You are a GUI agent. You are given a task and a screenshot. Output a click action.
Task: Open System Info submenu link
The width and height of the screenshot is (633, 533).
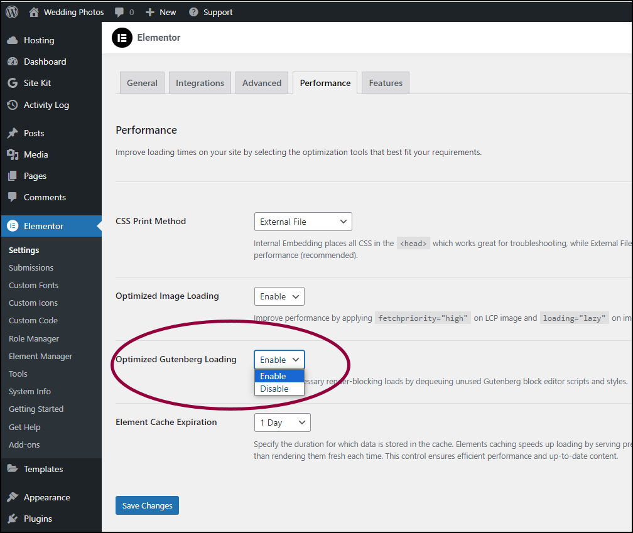[30, 391]
